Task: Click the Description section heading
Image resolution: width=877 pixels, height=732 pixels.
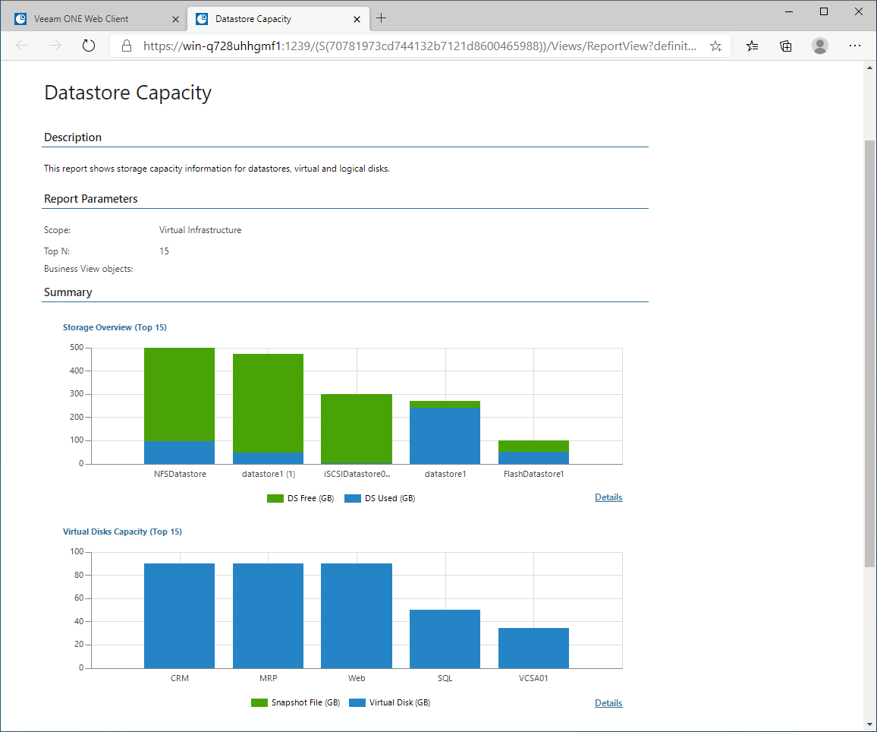Action: click(73, 137)
